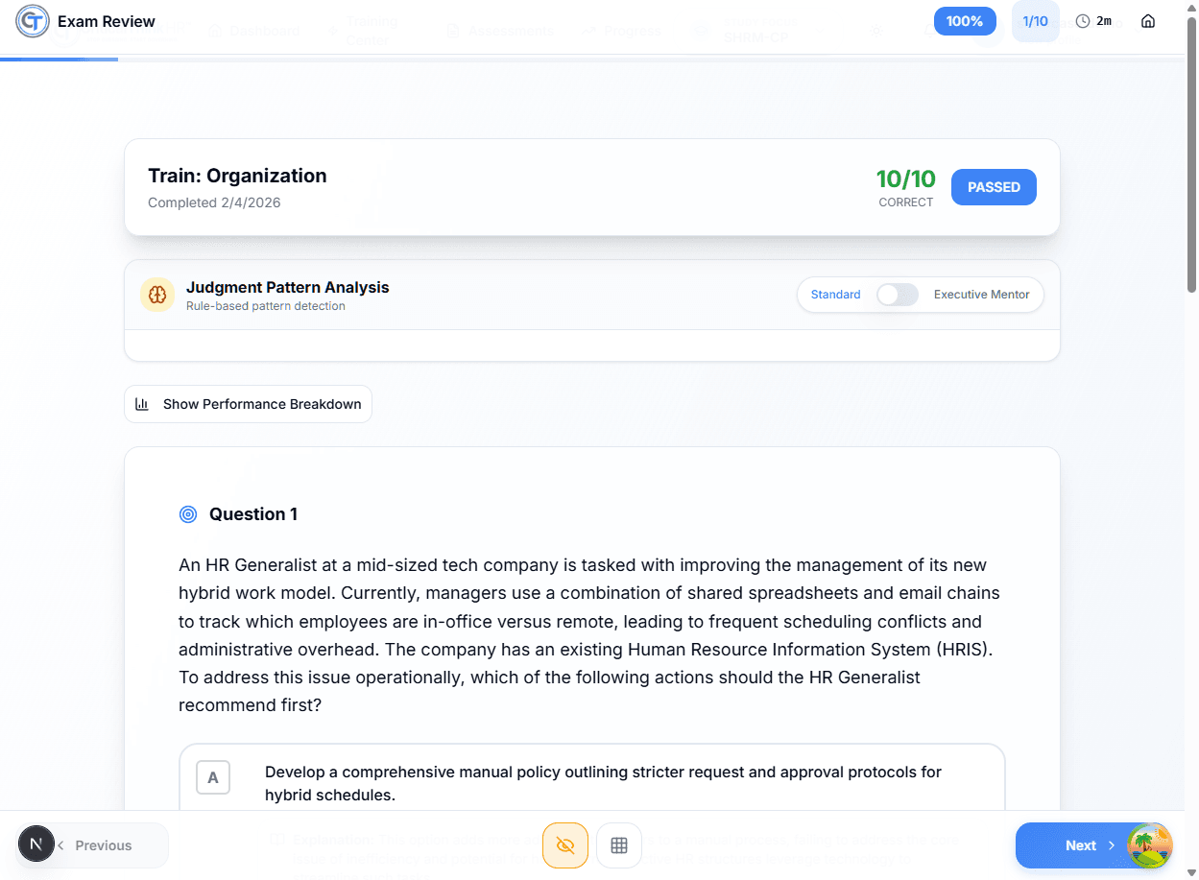Click the 100% score badge
The width and height of the screenshot is (1199, 880).
[x=965, y=21]
